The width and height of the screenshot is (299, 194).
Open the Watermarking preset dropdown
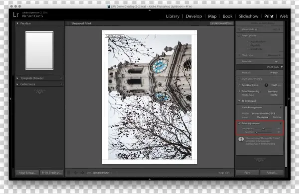[276, 29]
